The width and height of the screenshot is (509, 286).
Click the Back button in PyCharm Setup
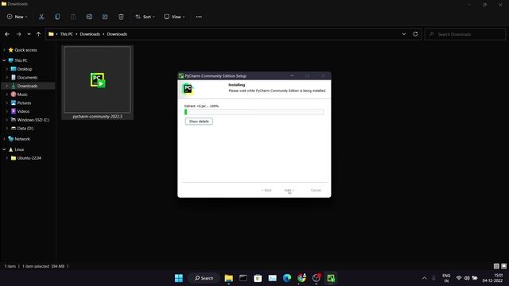(x=266, y=191)
